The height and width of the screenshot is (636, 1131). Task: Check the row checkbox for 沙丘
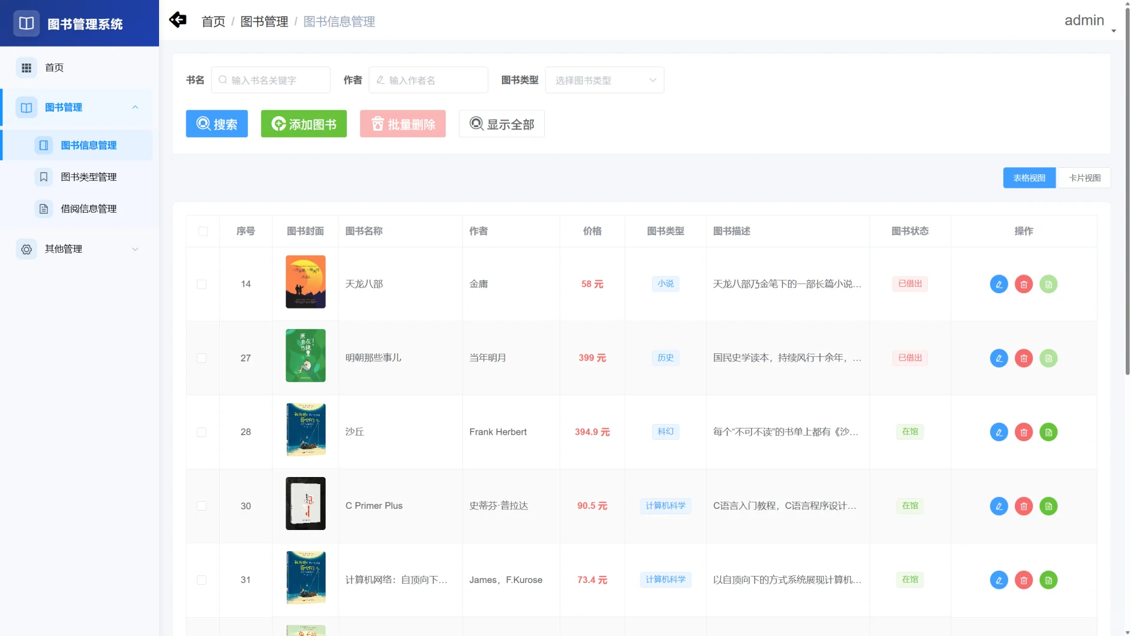(202, 432)
